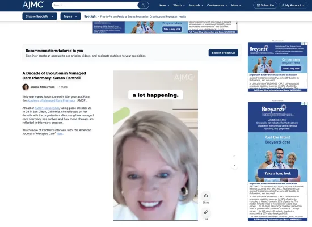Go to next video with down chevron
This screenshot has width=312, height=227.
coord(235,165)
